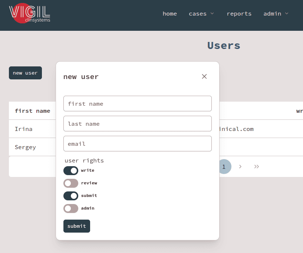The image size is (303, 253).
Task: Close the new user dialog
Action: pyautogui.click(x=204, y=76)
